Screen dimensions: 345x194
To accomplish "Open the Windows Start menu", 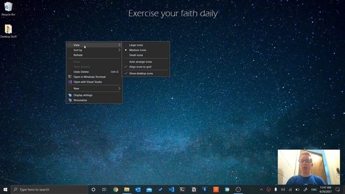I will pos(5,189).
